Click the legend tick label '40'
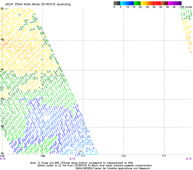The height and width of the screenshot is (170, 193). (167, 7)
